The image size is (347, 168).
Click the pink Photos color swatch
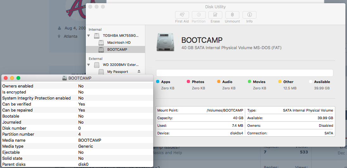[188, 81]
